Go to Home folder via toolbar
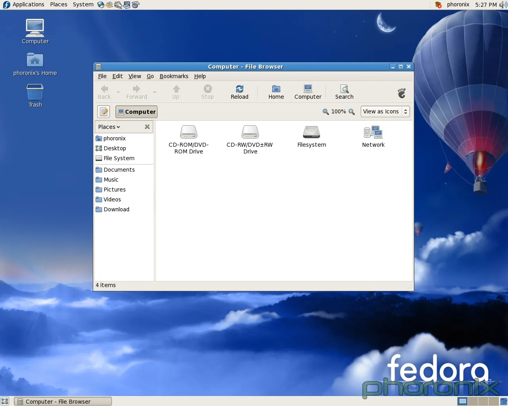Viewport: 508px width, 406px height. point(276,92)
